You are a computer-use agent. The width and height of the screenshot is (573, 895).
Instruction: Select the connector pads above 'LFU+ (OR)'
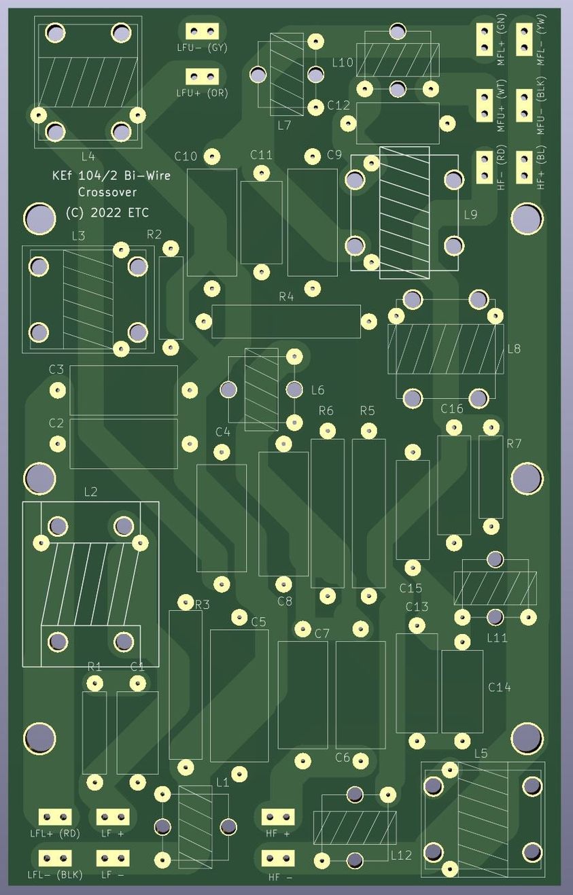coord(203,76)
